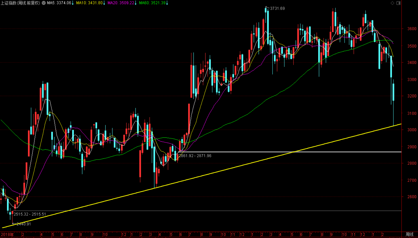418x238 pixels.
Task: Select the MA10: 3431.80 indicator label
Action: point(89,3)
